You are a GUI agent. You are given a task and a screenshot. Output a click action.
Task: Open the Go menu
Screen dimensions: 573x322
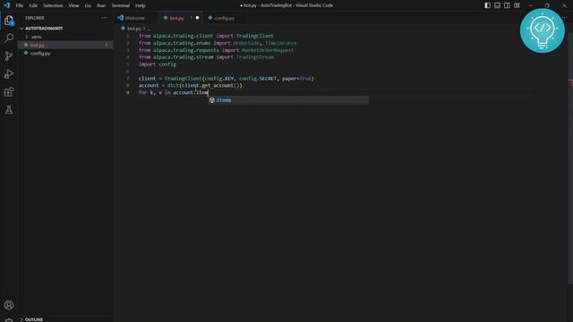[x=88, y=5]
